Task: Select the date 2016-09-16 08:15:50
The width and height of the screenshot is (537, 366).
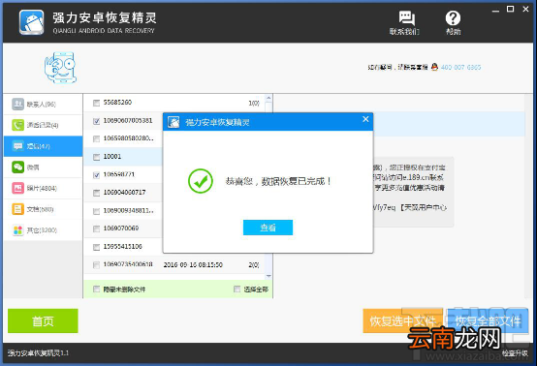Action: tap(193, 264)
